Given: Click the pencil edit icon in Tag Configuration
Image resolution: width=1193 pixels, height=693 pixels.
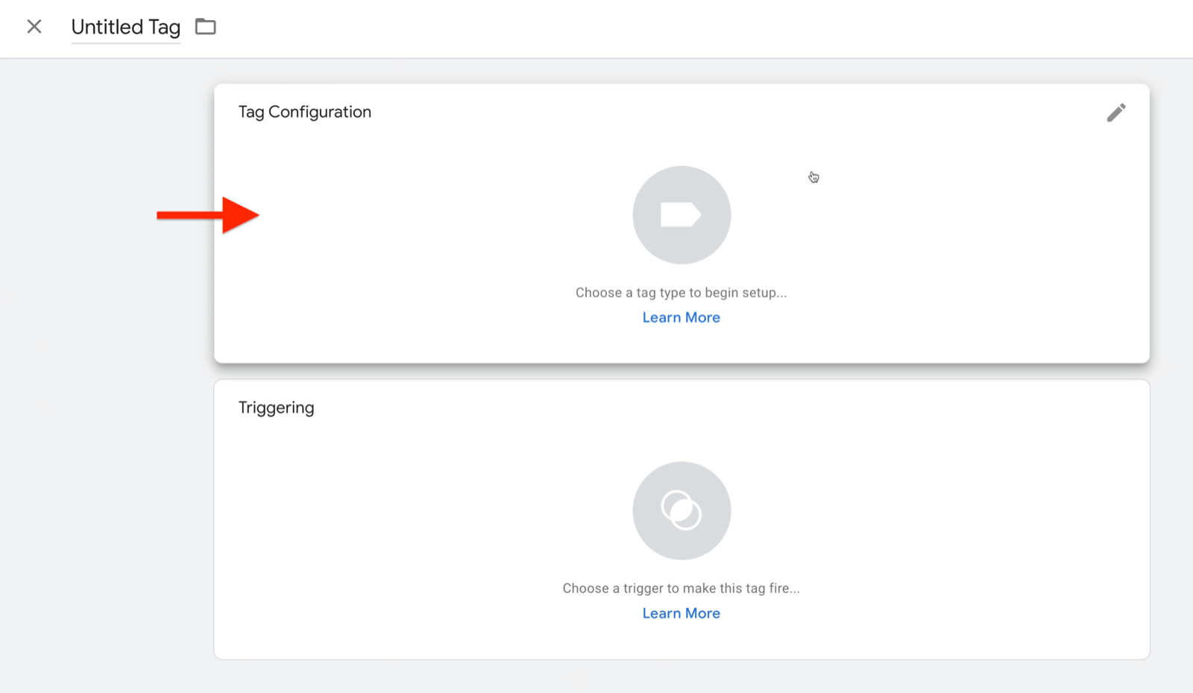Looking at the screenshot, I should 1116,113.
